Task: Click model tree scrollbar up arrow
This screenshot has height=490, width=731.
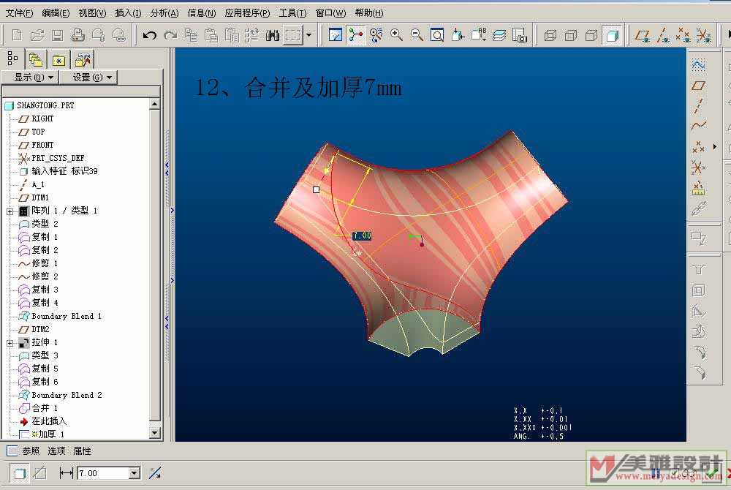Action: (155, 104)
